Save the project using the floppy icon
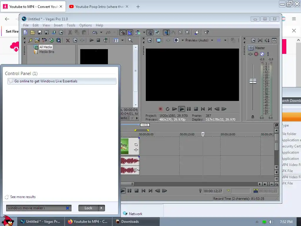The image size is (301, 226). pyautogui.click(x=40, y=32)
